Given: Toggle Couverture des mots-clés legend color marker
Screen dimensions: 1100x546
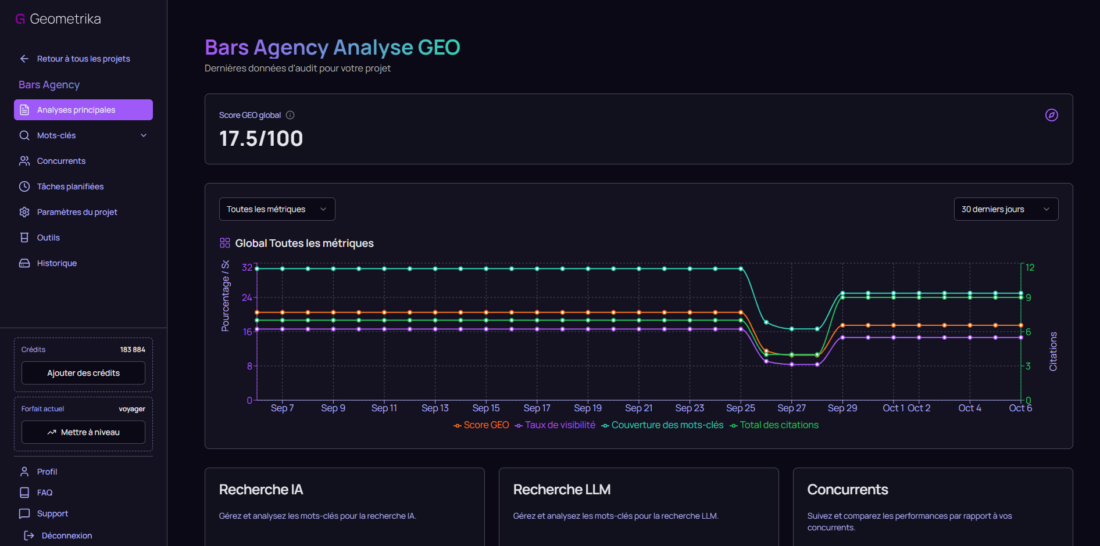Looking at the screenshot, I should click(x=605, y=426).
